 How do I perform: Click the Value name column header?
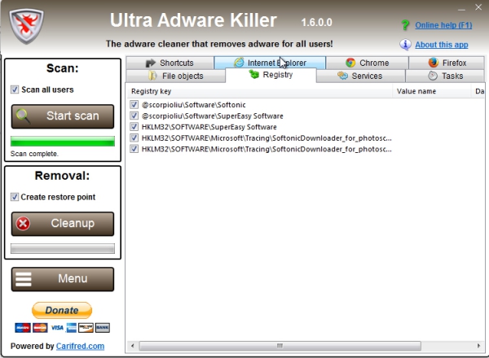click(x=432, y=91)
